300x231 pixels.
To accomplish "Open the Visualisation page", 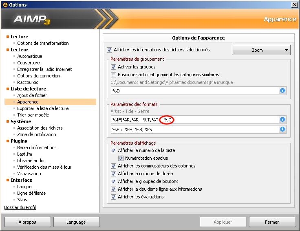I will pyautogui.click(x=29, y=174).
